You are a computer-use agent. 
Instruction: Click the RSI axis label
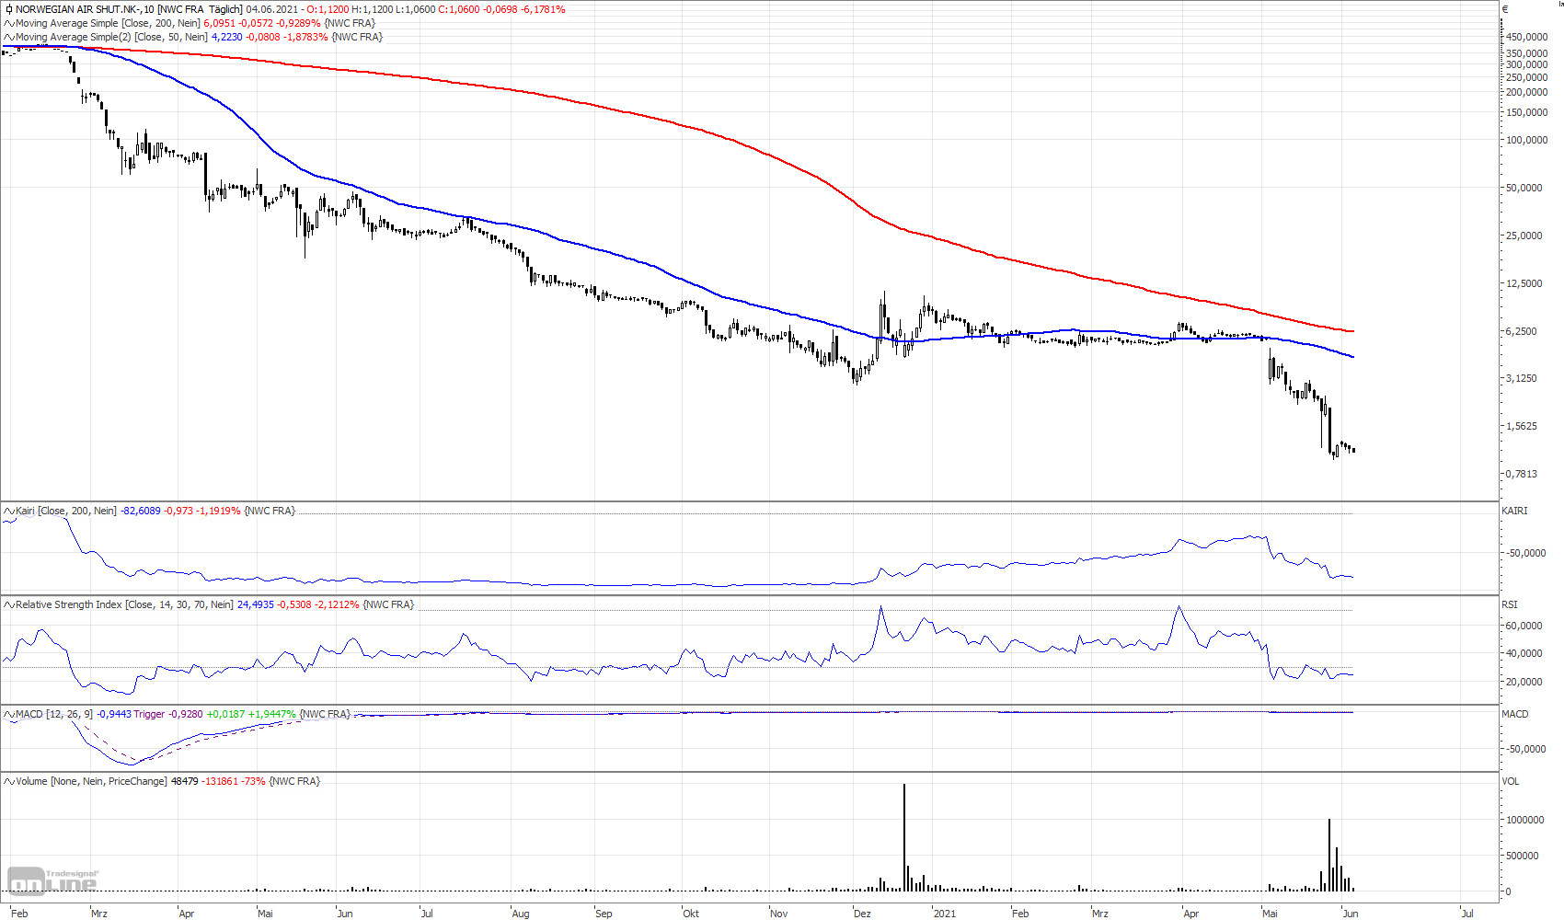(x=1510, y=604)
